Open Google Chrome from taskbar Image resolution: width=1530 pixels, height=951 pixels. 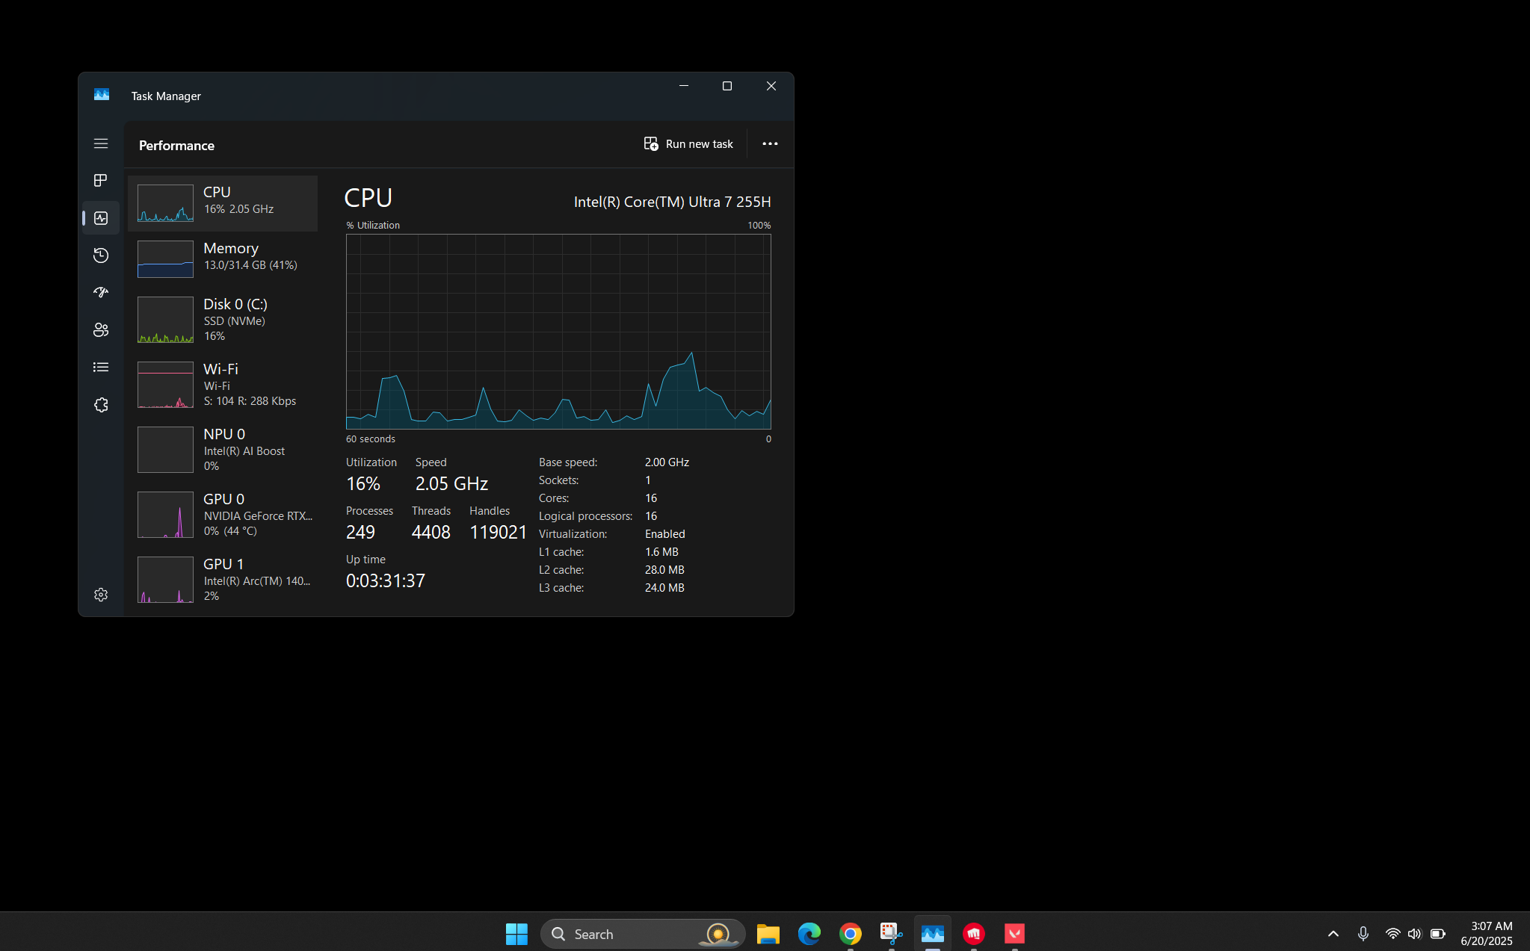pyautogui.click(x=850, y=934)
